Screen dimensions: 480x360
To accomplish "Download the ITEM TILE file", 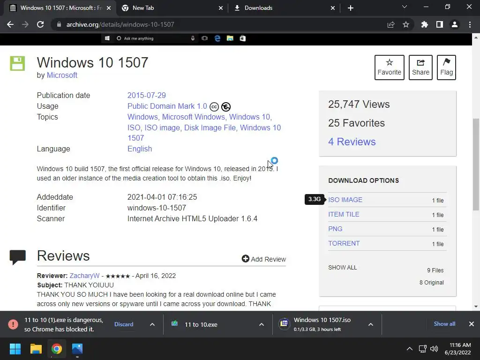I will [344, 214].
